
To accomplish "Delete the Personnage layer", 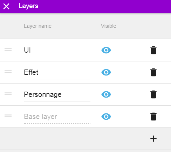I will coord(153,94).
